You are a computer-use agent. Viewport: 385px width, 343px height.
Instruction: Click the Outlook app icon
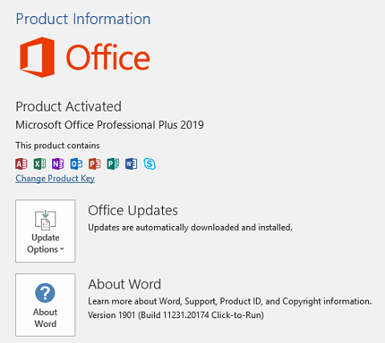point(76,163)
